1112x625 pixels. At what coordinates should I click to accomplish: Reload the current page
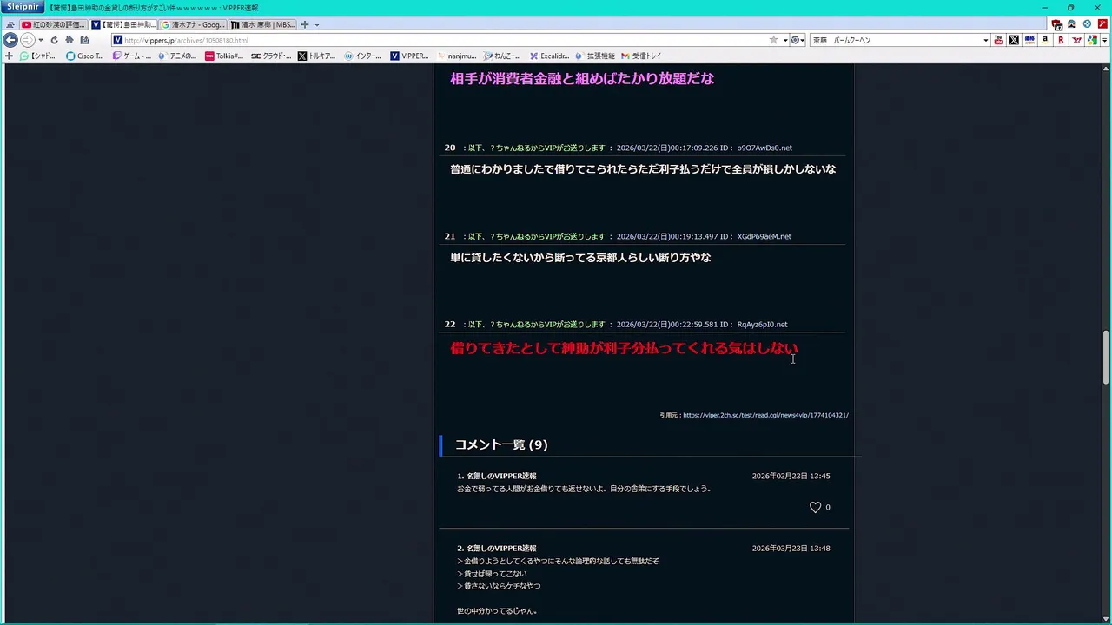click(x=54, y=40)
